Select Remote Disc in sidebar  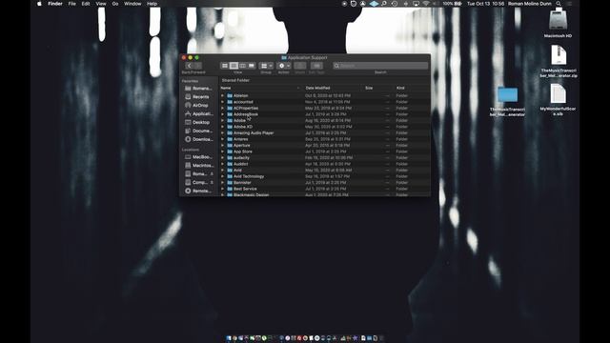pyautogui.click(x=198, y=191)
